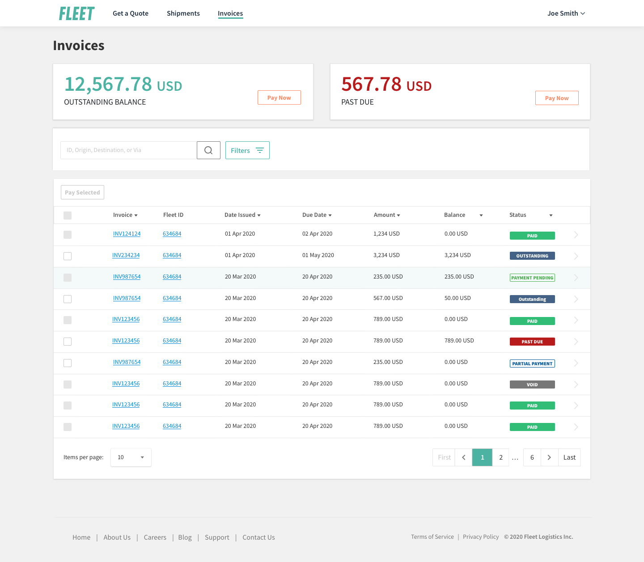
Task: Open invoice link INV124124
Action: click(127, 234)
